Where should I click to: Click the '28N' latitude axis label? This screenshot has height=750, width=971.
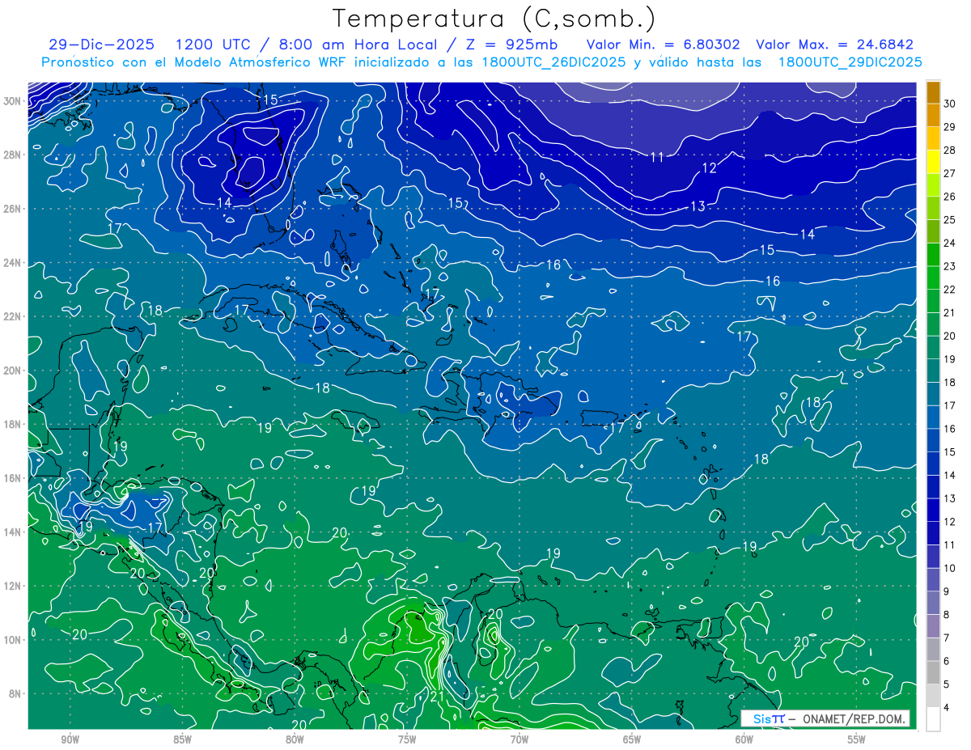(12, 155)
